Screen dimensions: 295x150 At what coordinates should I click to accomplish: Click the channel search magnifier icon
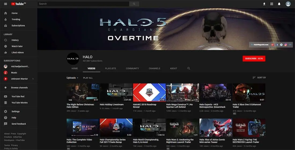[189, 68]
